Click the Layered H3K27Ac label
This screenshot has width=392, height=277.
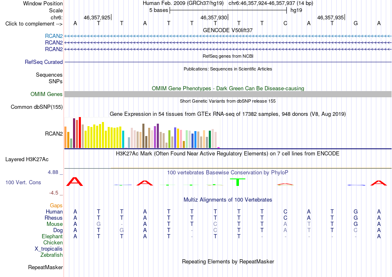pos(27,160)
